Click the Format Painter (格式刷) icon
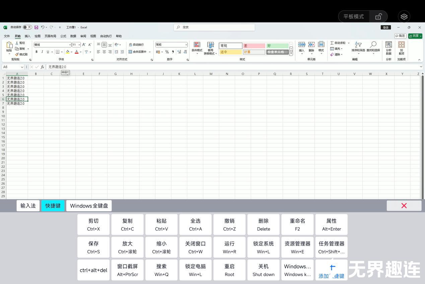 coord(17,54)
